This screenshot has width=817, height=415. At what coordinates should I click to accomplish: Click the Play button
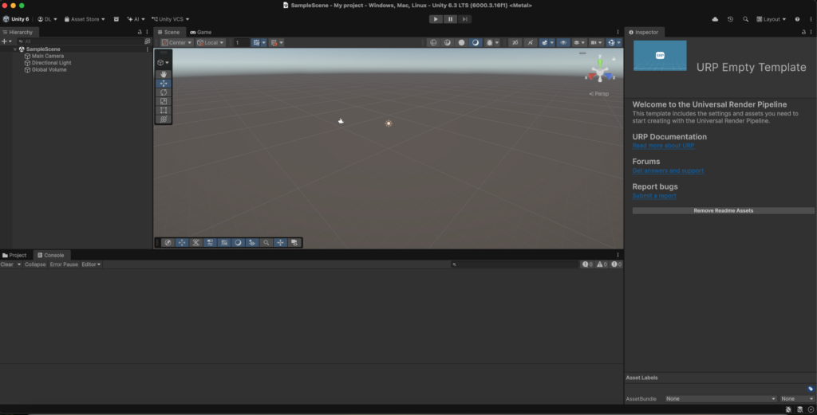pos(436,19)
